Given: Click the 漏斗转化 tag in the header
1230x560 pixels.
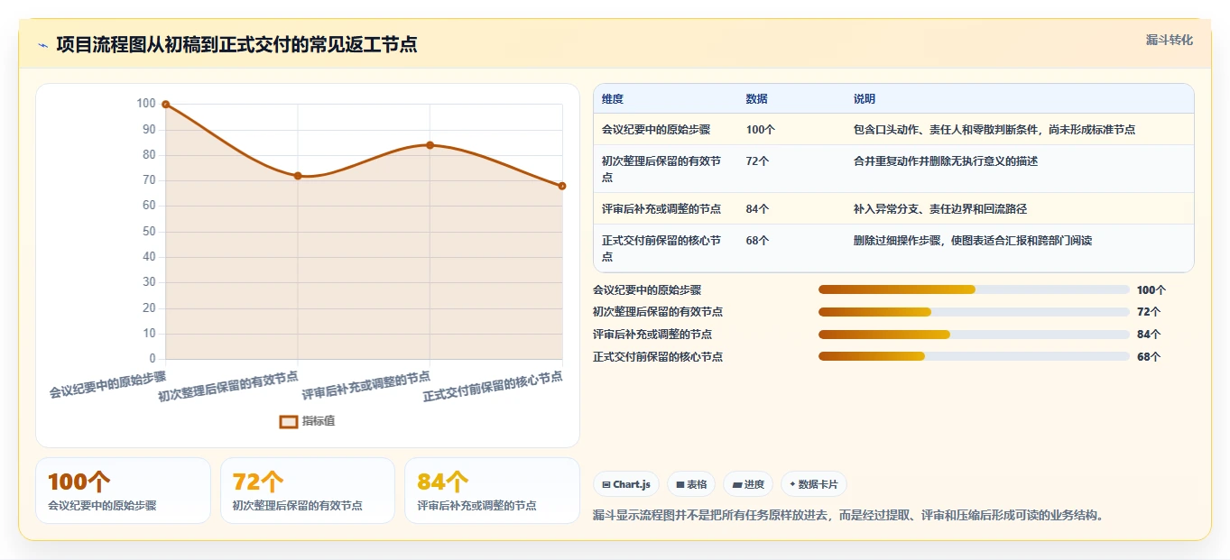Looking at the screenshot, I should (1170, 41).
